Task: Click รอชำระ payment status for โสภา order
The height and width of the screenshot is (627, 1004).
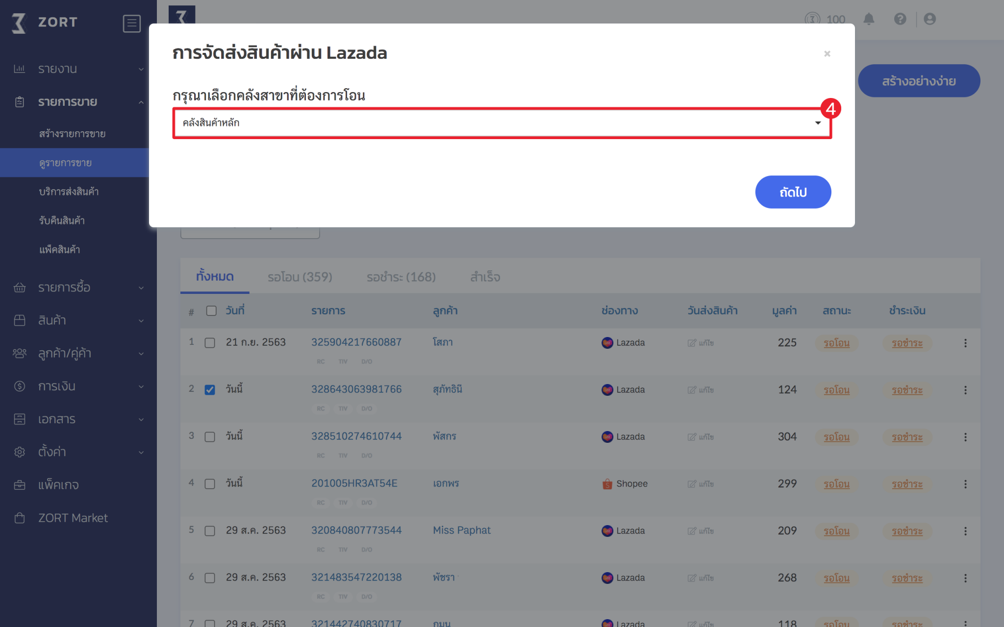Action: pos(907,343)
